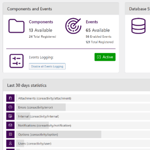The image size is (150, 150).
Task: Click the Users person icon
Action: 10,143
